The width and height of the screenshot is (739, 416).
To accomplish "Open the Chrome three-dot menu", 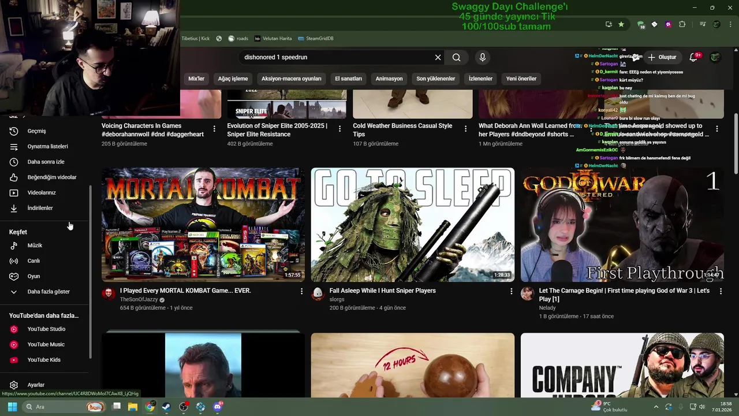I will click(x=730, y=24).
